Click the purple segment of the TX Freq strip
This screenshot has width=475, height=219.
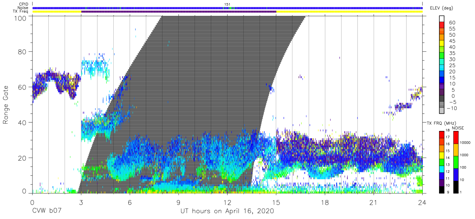[x=179, y=12]
